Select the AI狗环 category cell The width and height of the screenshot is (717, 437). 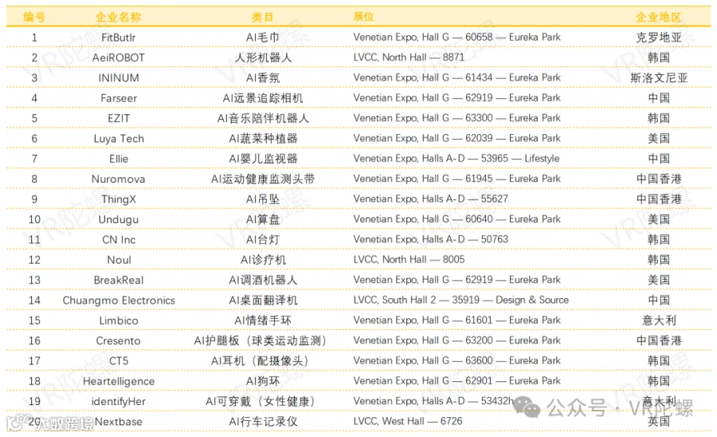[x=263, y=381]
